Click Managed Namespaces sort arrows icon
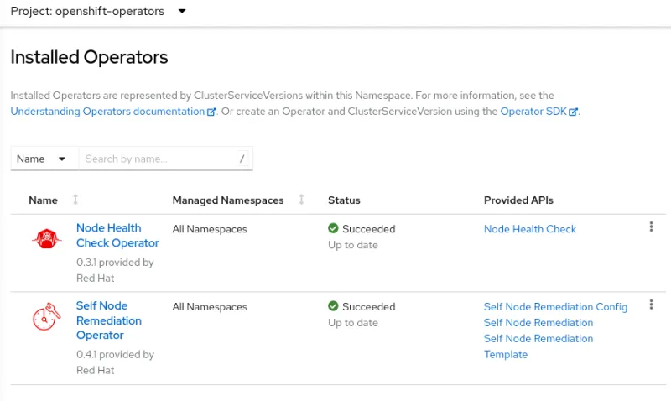 pos(301,200)
